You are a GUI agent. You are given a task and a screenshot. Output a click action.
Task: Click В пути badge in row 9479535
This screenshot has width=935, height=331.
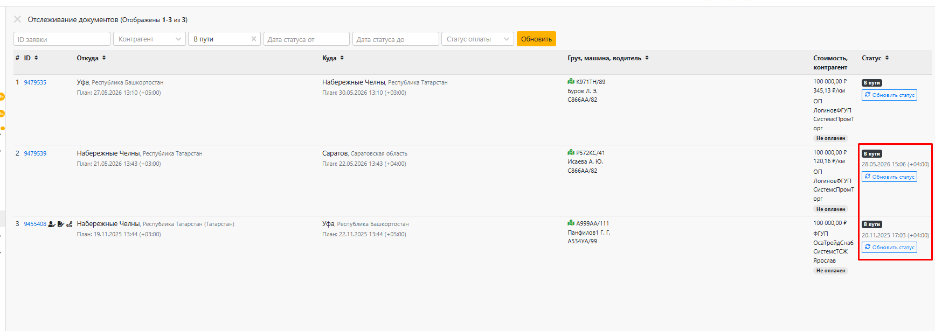pos(871,83)
